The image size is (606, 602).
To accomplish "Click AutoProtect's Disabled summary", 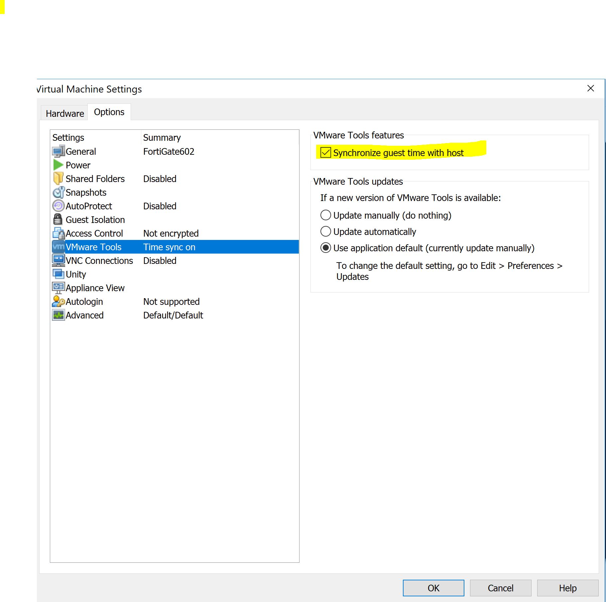I will click(x=160, y=206).
